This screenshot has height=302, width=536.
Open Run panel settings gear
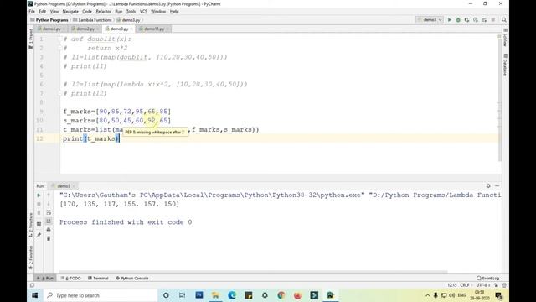tap(488, 186)
